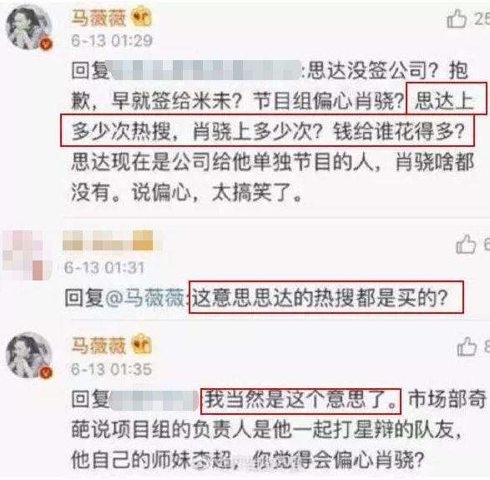Open the @马薇薇 mention in the 01:31 reply
The width and height of the screenshot is (490, 480).
tap(146, 298)
